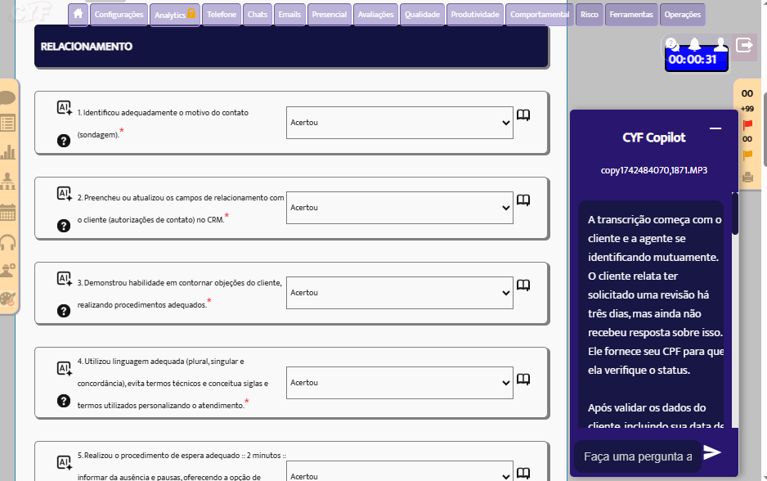The width and height of the screenshot is (767, 481).
Task: Open the calendar icon in left sidebar
Action: tap(8, 212)
